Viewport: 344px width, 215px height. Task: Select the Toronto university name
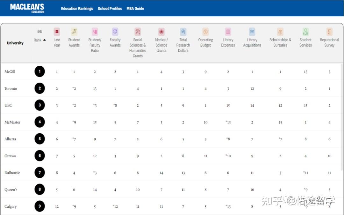pyautogui.click(x=11, y=88)
